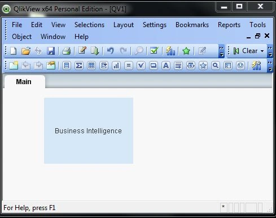Image resolution: width=276 pixels, height=218 pixels.
Task: Click Promote Sheet left arrow icon
Action: click(x=26, y=66)
